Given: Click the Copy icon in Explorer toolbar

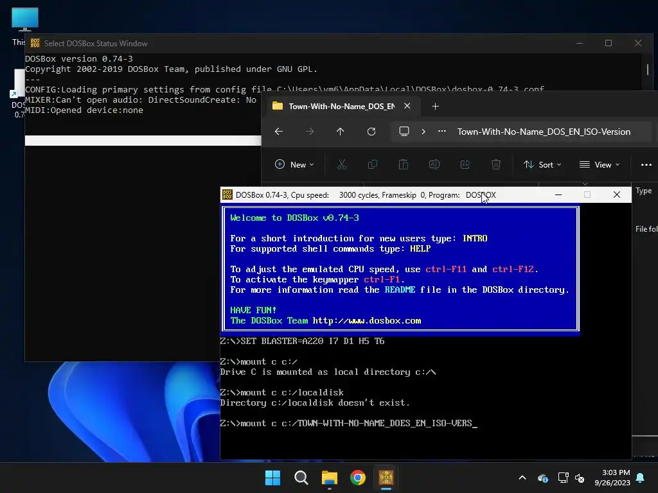Looking at the screenshot, I should tap(372, 165).
